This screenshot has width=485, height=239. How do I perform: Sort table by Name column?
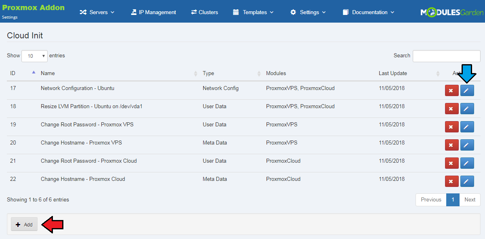119,73
